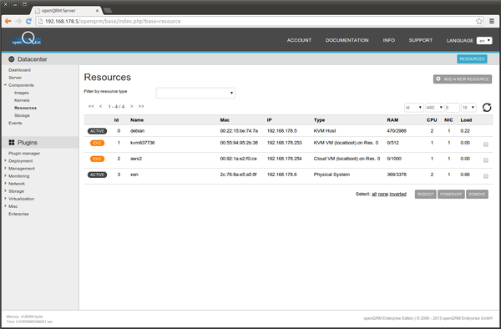501x329 pixels.
Task: Open Kernels under Components
Action: (22, 100)
